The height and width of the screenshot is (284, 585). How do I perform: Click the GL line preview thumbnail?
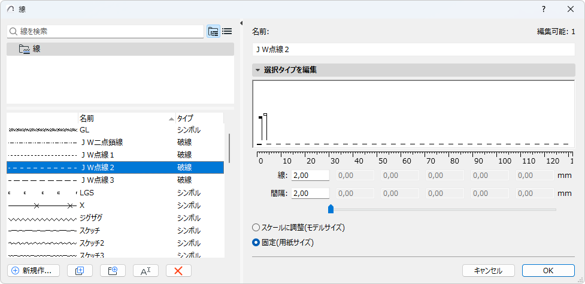43,130
